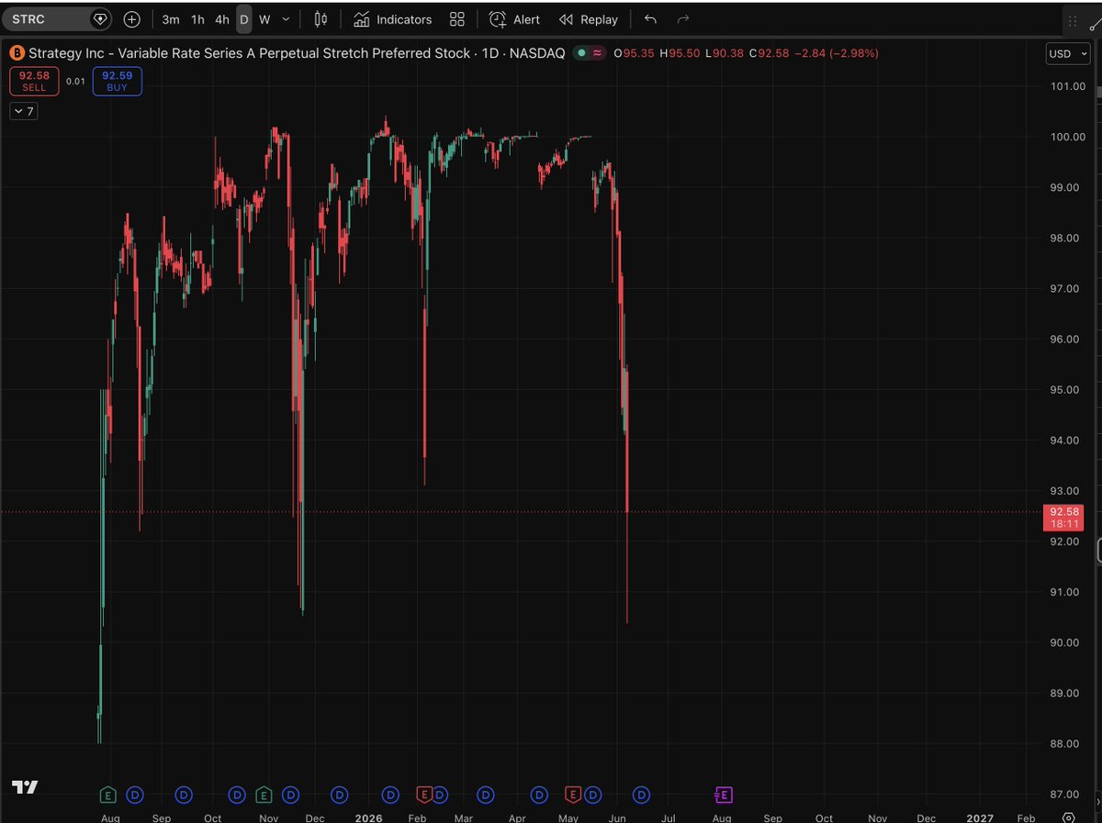The width and height of the screenshot is (1102, 823).
Task: Open the purple upcoming earnings marker at August 2026
Action: click(724, 794)
